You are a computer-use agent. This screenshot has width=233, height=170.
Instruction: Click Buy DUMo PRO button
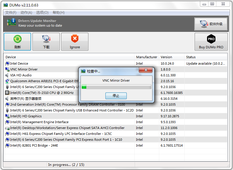(x=211, y=42)
